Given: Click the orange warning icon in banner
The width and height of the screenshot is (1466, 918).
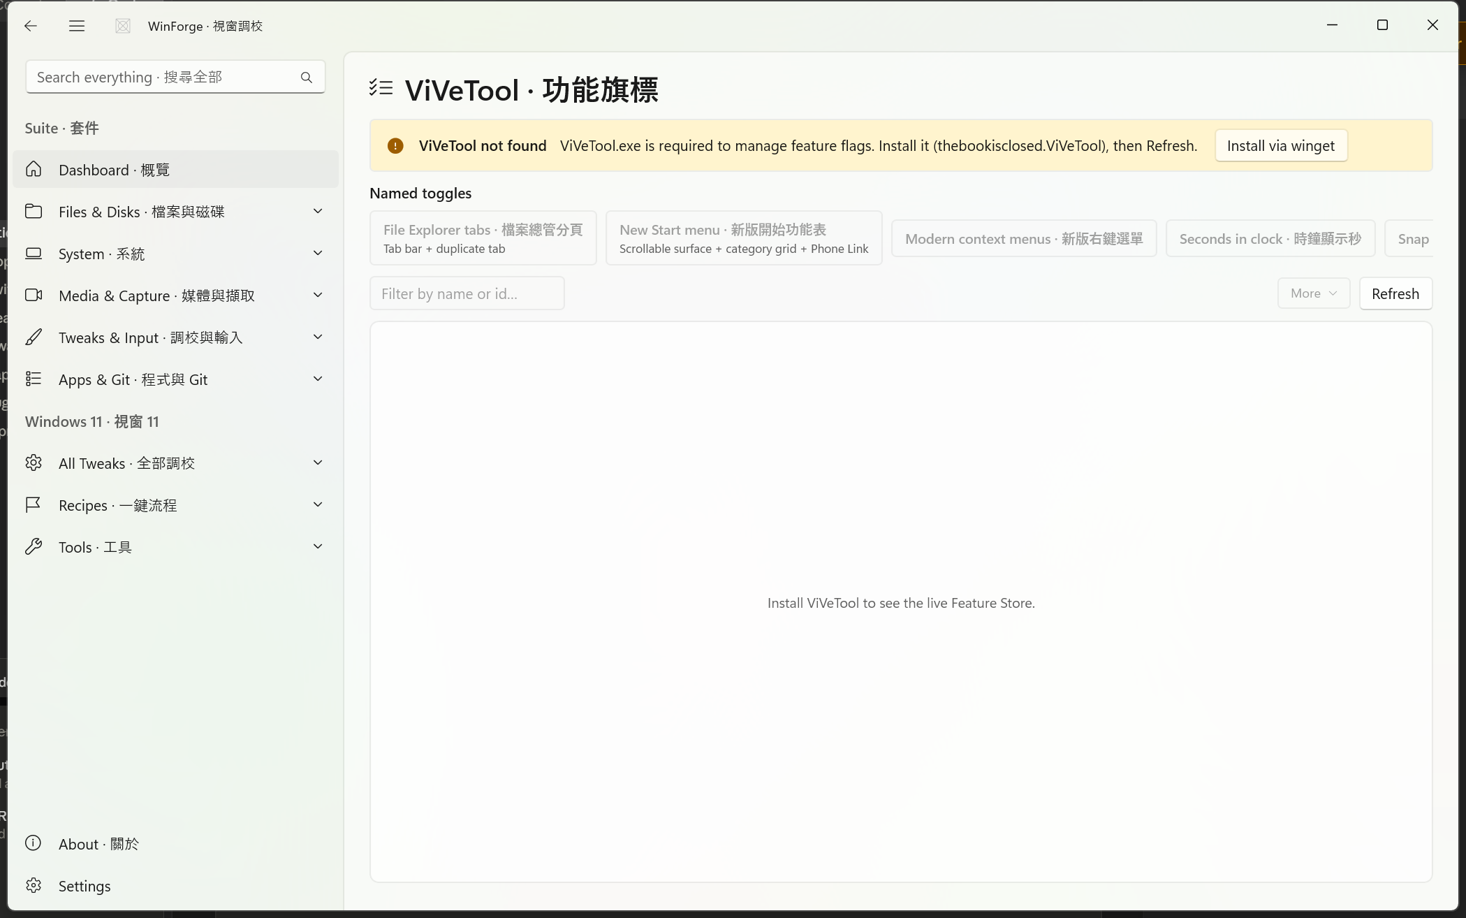Looking at the screenshot, I should tap(395, 145).
